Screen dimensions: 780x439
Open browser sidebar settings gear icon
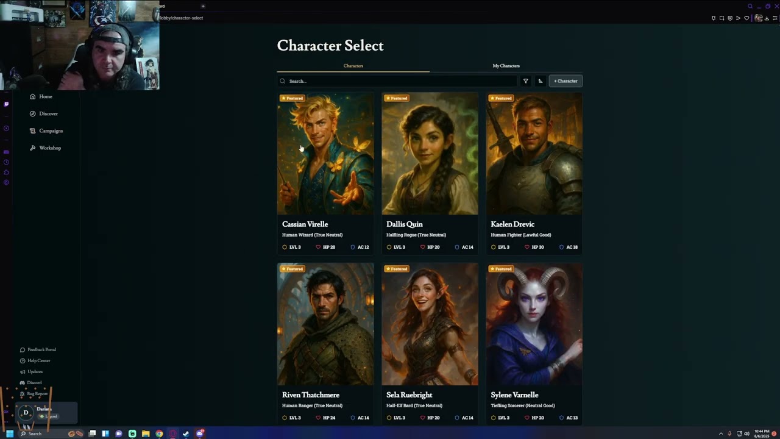pyautogui.click(x=6, y=183)
